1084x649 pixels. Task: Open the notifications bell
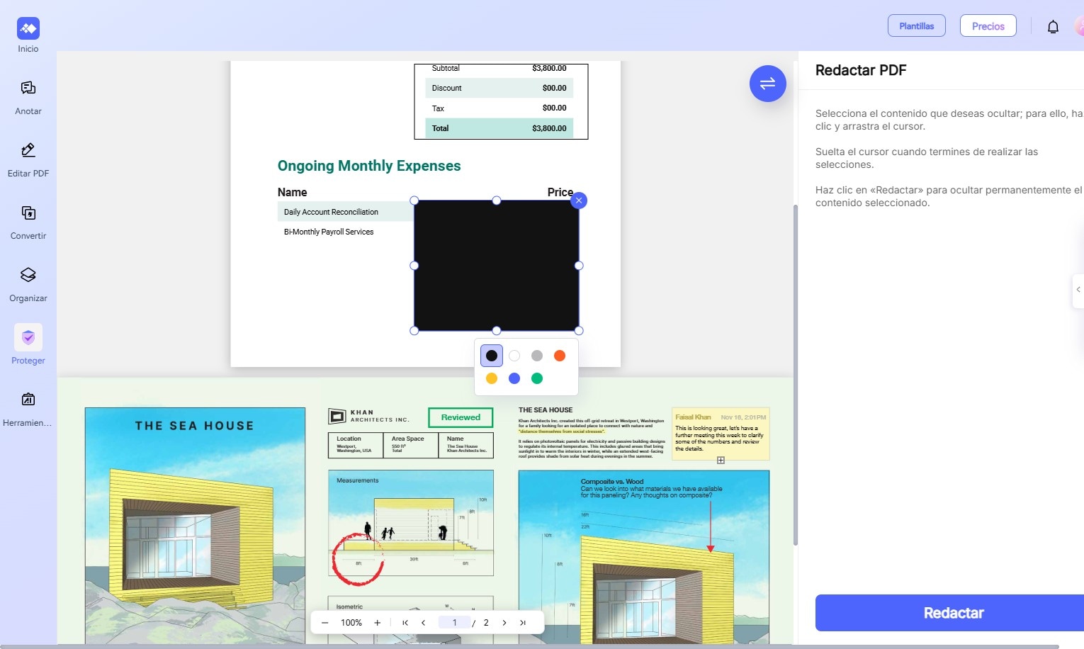(x=1053, y=27)
